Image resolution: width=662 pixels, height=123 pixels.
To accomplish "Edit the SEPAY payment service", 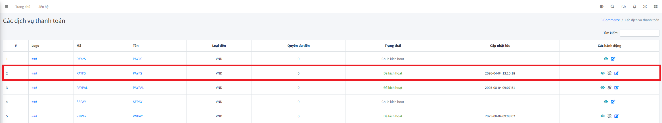I will pyautogui.click(x=613, y=102).
